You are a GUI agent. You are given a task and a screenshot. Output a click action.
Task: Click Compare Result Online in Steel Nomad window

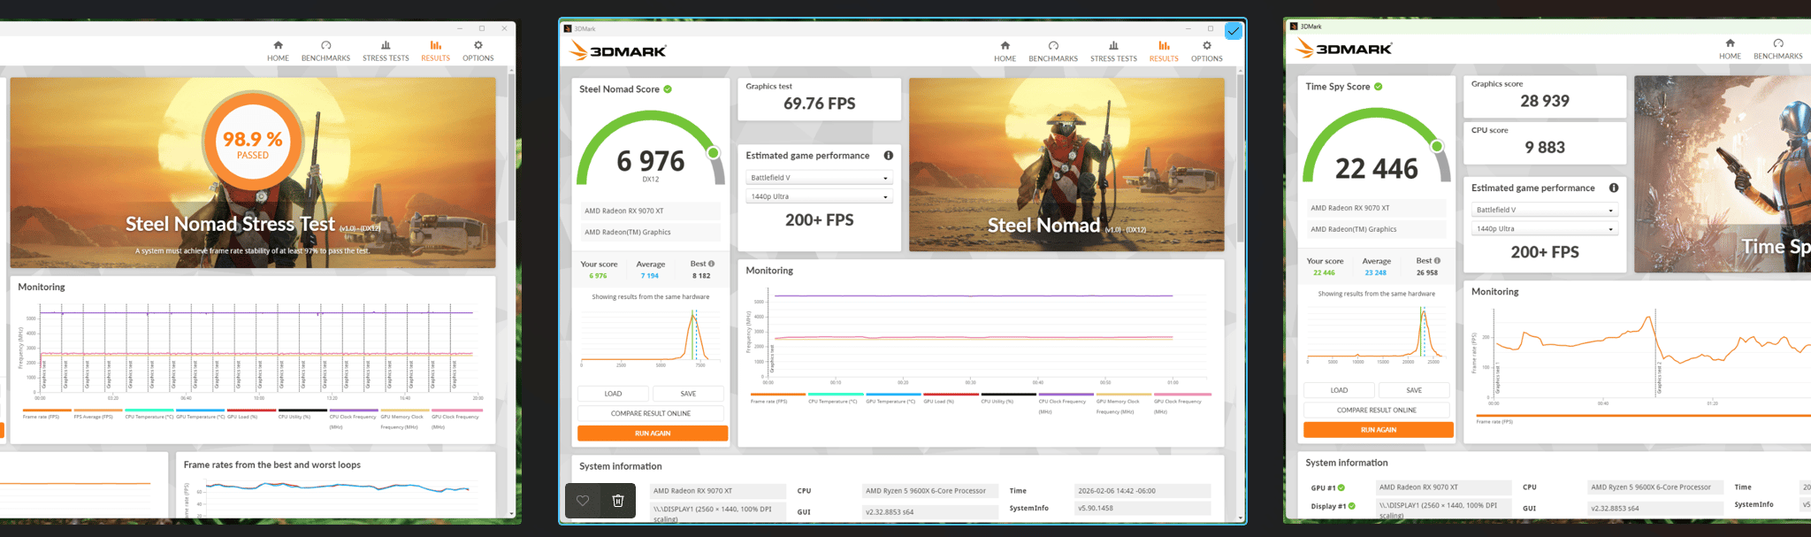tap(651, 413)
